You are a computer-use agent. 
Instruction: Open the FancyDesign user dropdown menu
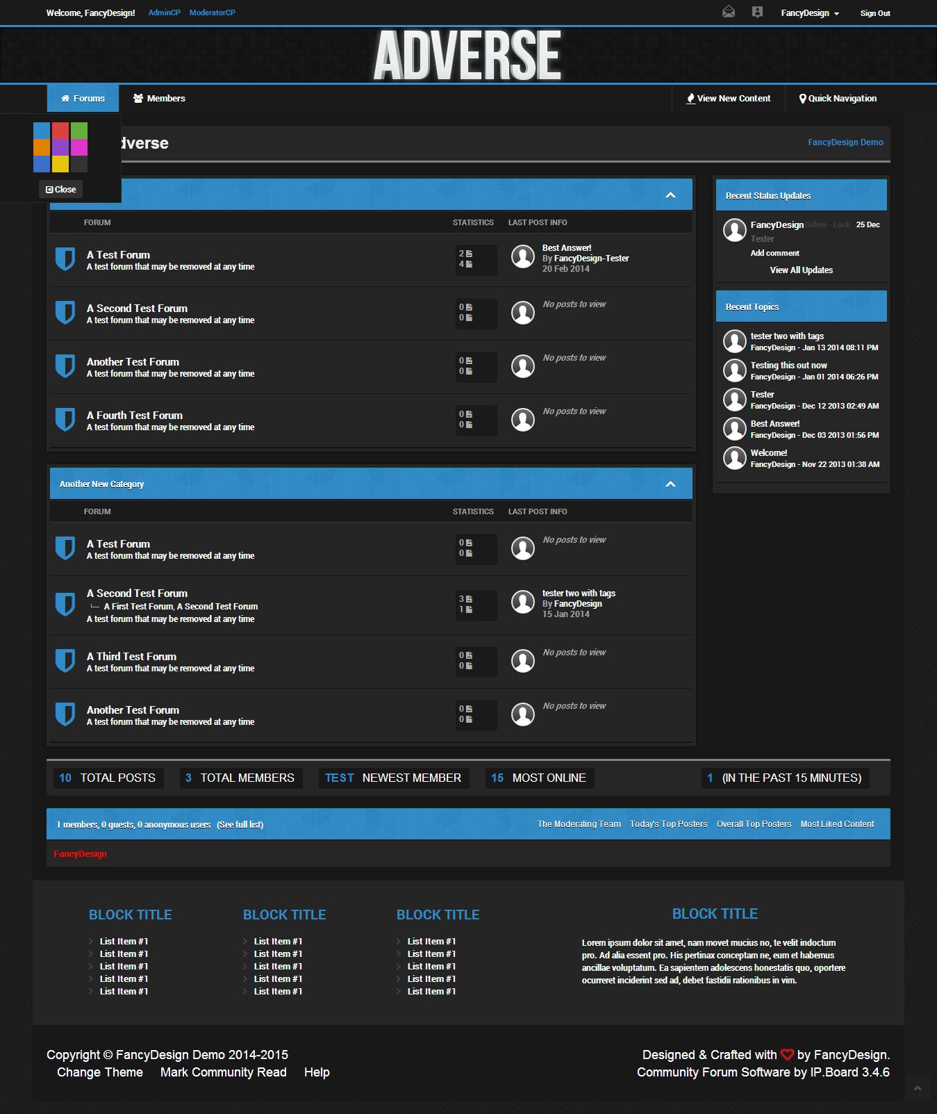tap(810, 13)
